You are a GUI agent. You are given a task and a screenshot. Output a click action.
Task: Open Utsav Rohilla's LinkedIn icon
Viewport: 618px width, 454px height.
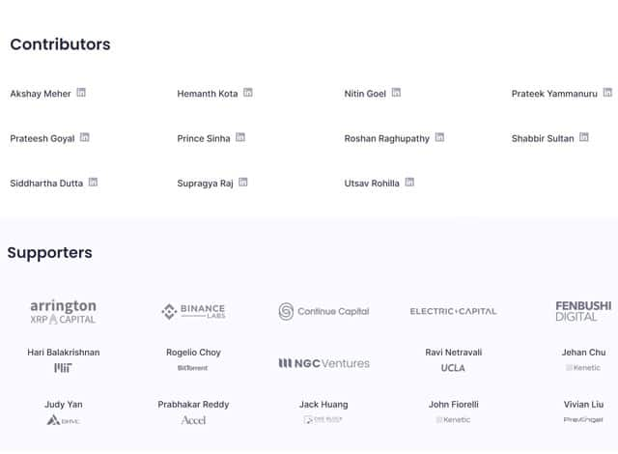tap(409, 182)
